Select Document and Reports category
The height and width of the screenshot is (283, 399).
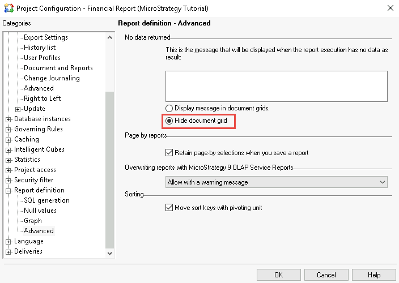[58, 68]
